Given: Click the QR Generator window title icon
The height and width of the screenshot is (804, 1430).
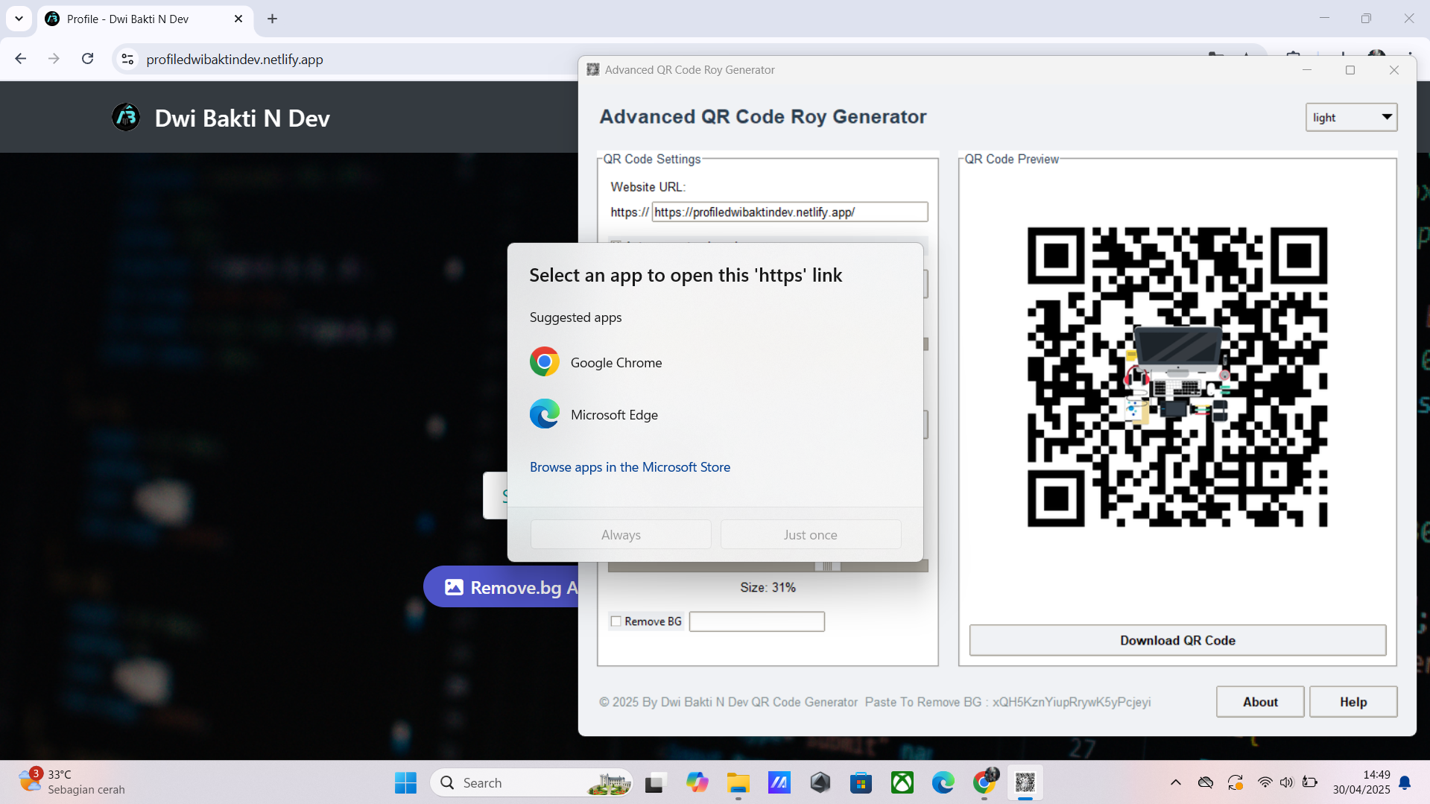Looking at the screenshot, I should (593, 69).
